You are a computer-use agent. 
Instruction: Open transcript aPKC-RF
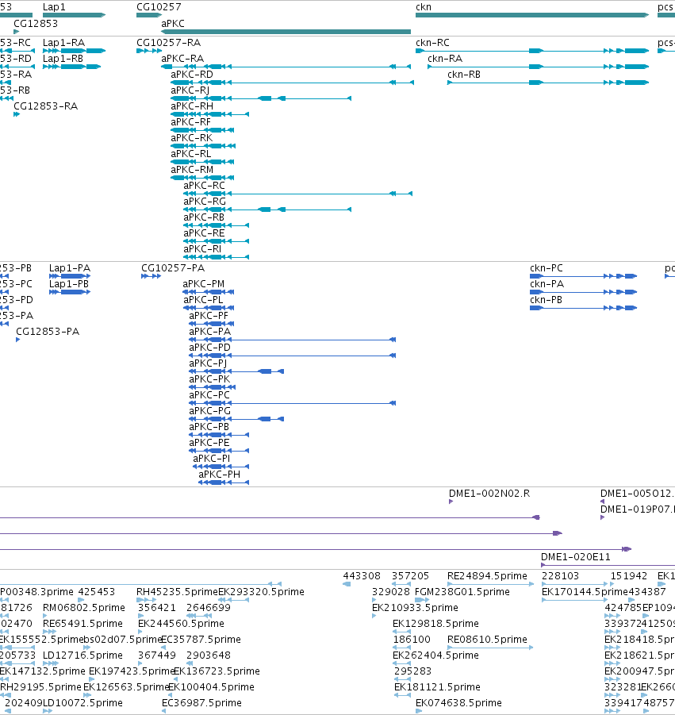point(191,122)
